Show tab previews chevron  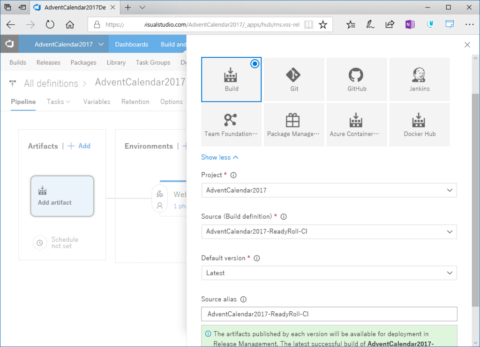point(142,8)
